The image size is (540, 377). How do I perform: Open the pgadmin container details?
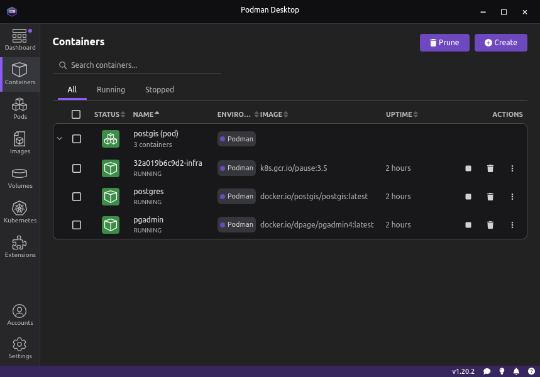tap(148, 220)
